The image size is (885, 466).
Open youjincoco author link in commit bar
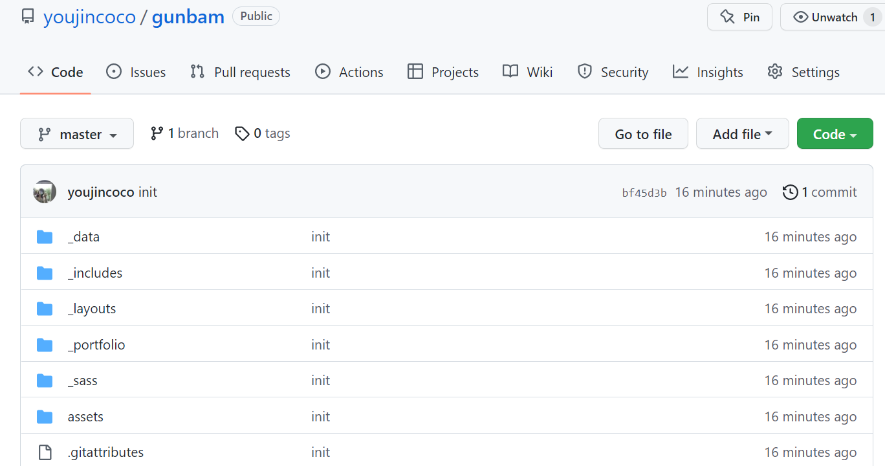pyautogui.click(x=101, y=192)
